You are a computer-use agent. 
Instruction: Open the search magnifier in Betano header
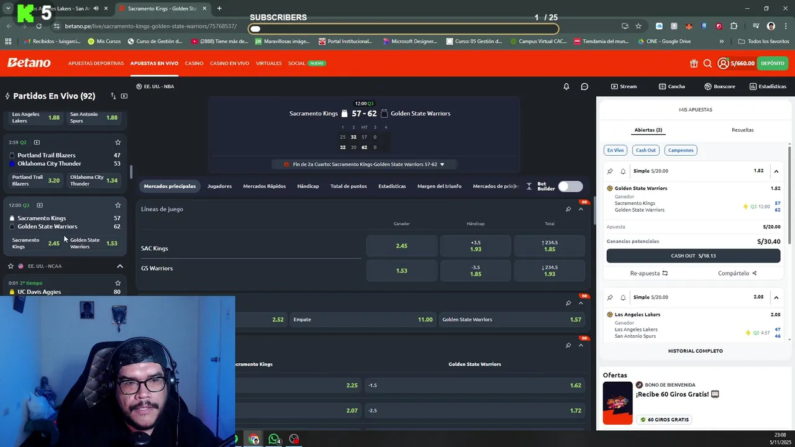point(707,63)
